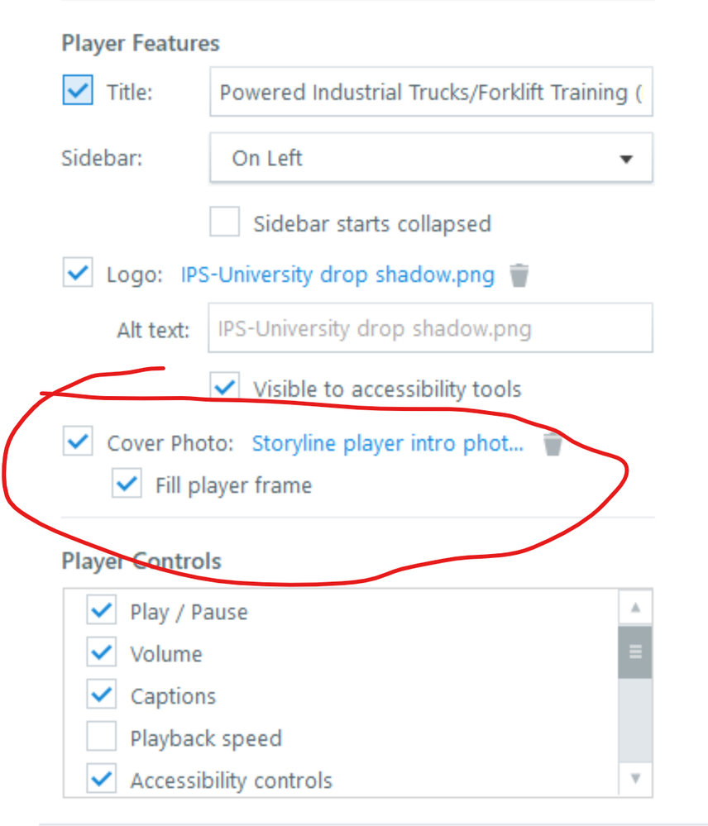Screen dimensions: 708x826
Task: Turn off Captions control
Action: coord(102,695)
